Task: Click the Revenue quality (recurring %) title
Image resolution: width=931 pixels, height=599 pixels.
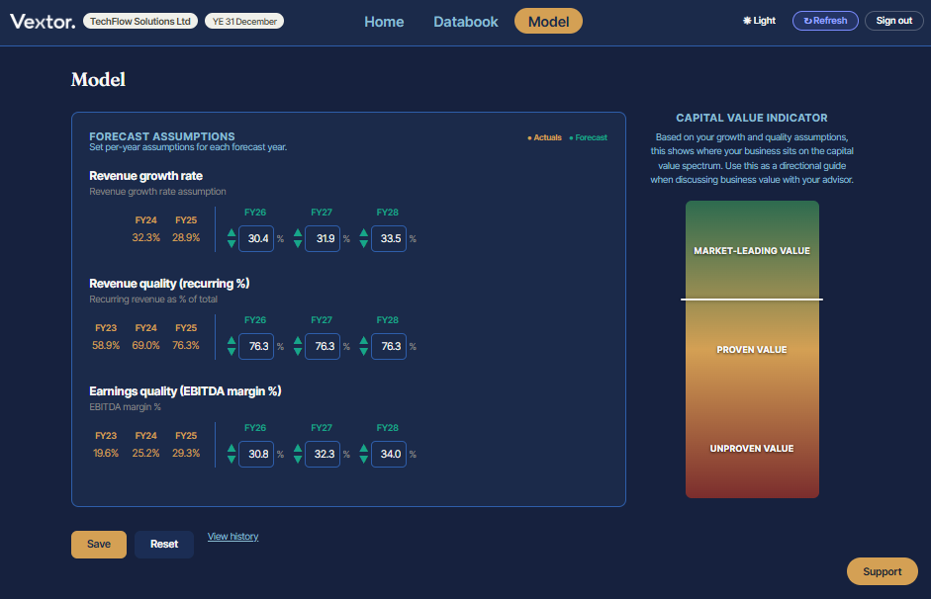Action: [169, 284]
